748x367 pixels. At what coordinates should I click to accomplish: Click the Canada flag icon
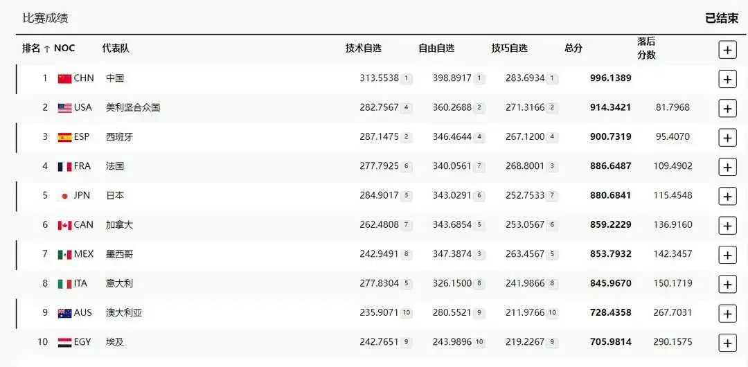pos(64,225)
